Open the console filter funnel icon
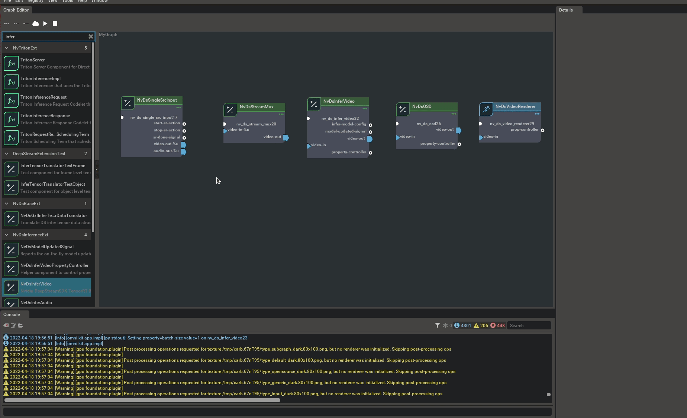Screen dimensions: 687x418 437,325
